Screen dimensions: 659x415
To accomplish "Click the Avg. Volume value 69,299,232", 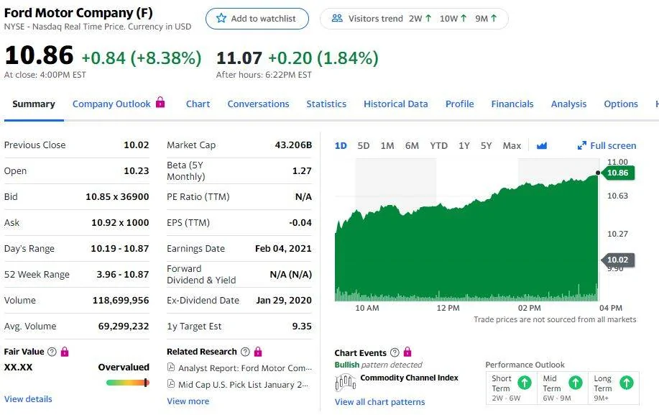I will (x=124, y=327).
